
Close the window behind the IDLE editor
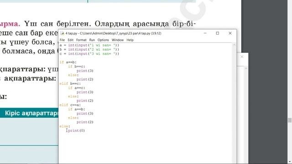coord(242,56)
